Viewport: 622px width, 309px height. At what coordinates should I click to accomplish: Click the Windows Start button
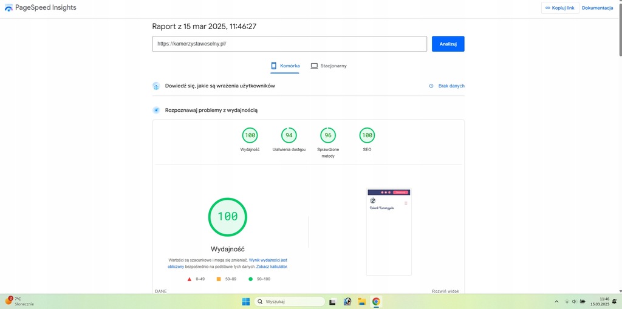[246, 301]
